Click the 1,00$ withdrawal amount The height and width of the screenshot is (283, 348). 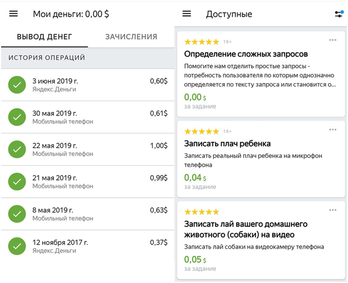point(158,146)
